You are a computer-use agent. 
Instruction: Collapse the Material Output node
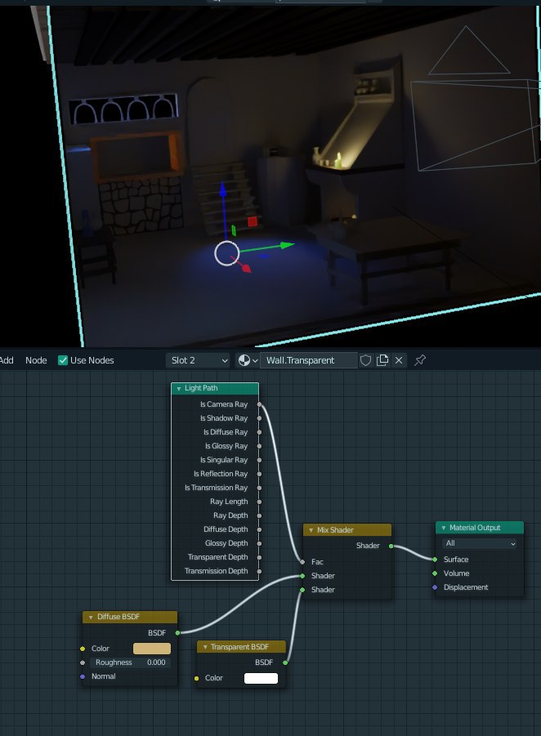coord(443,528)
